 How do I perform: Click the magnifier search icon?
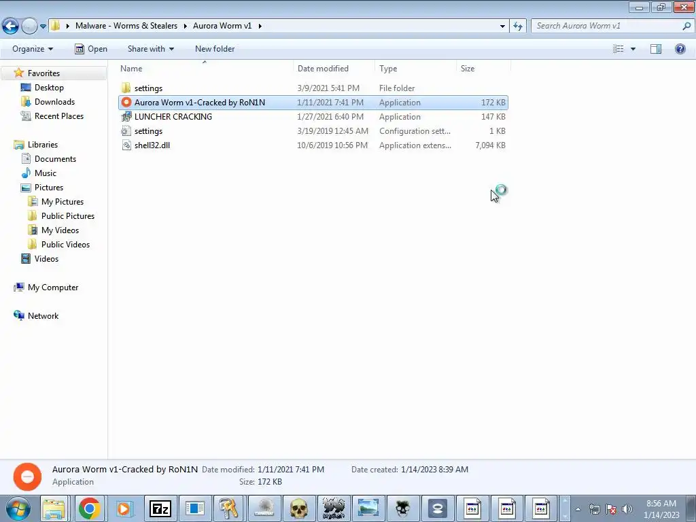tap(686, 26)
